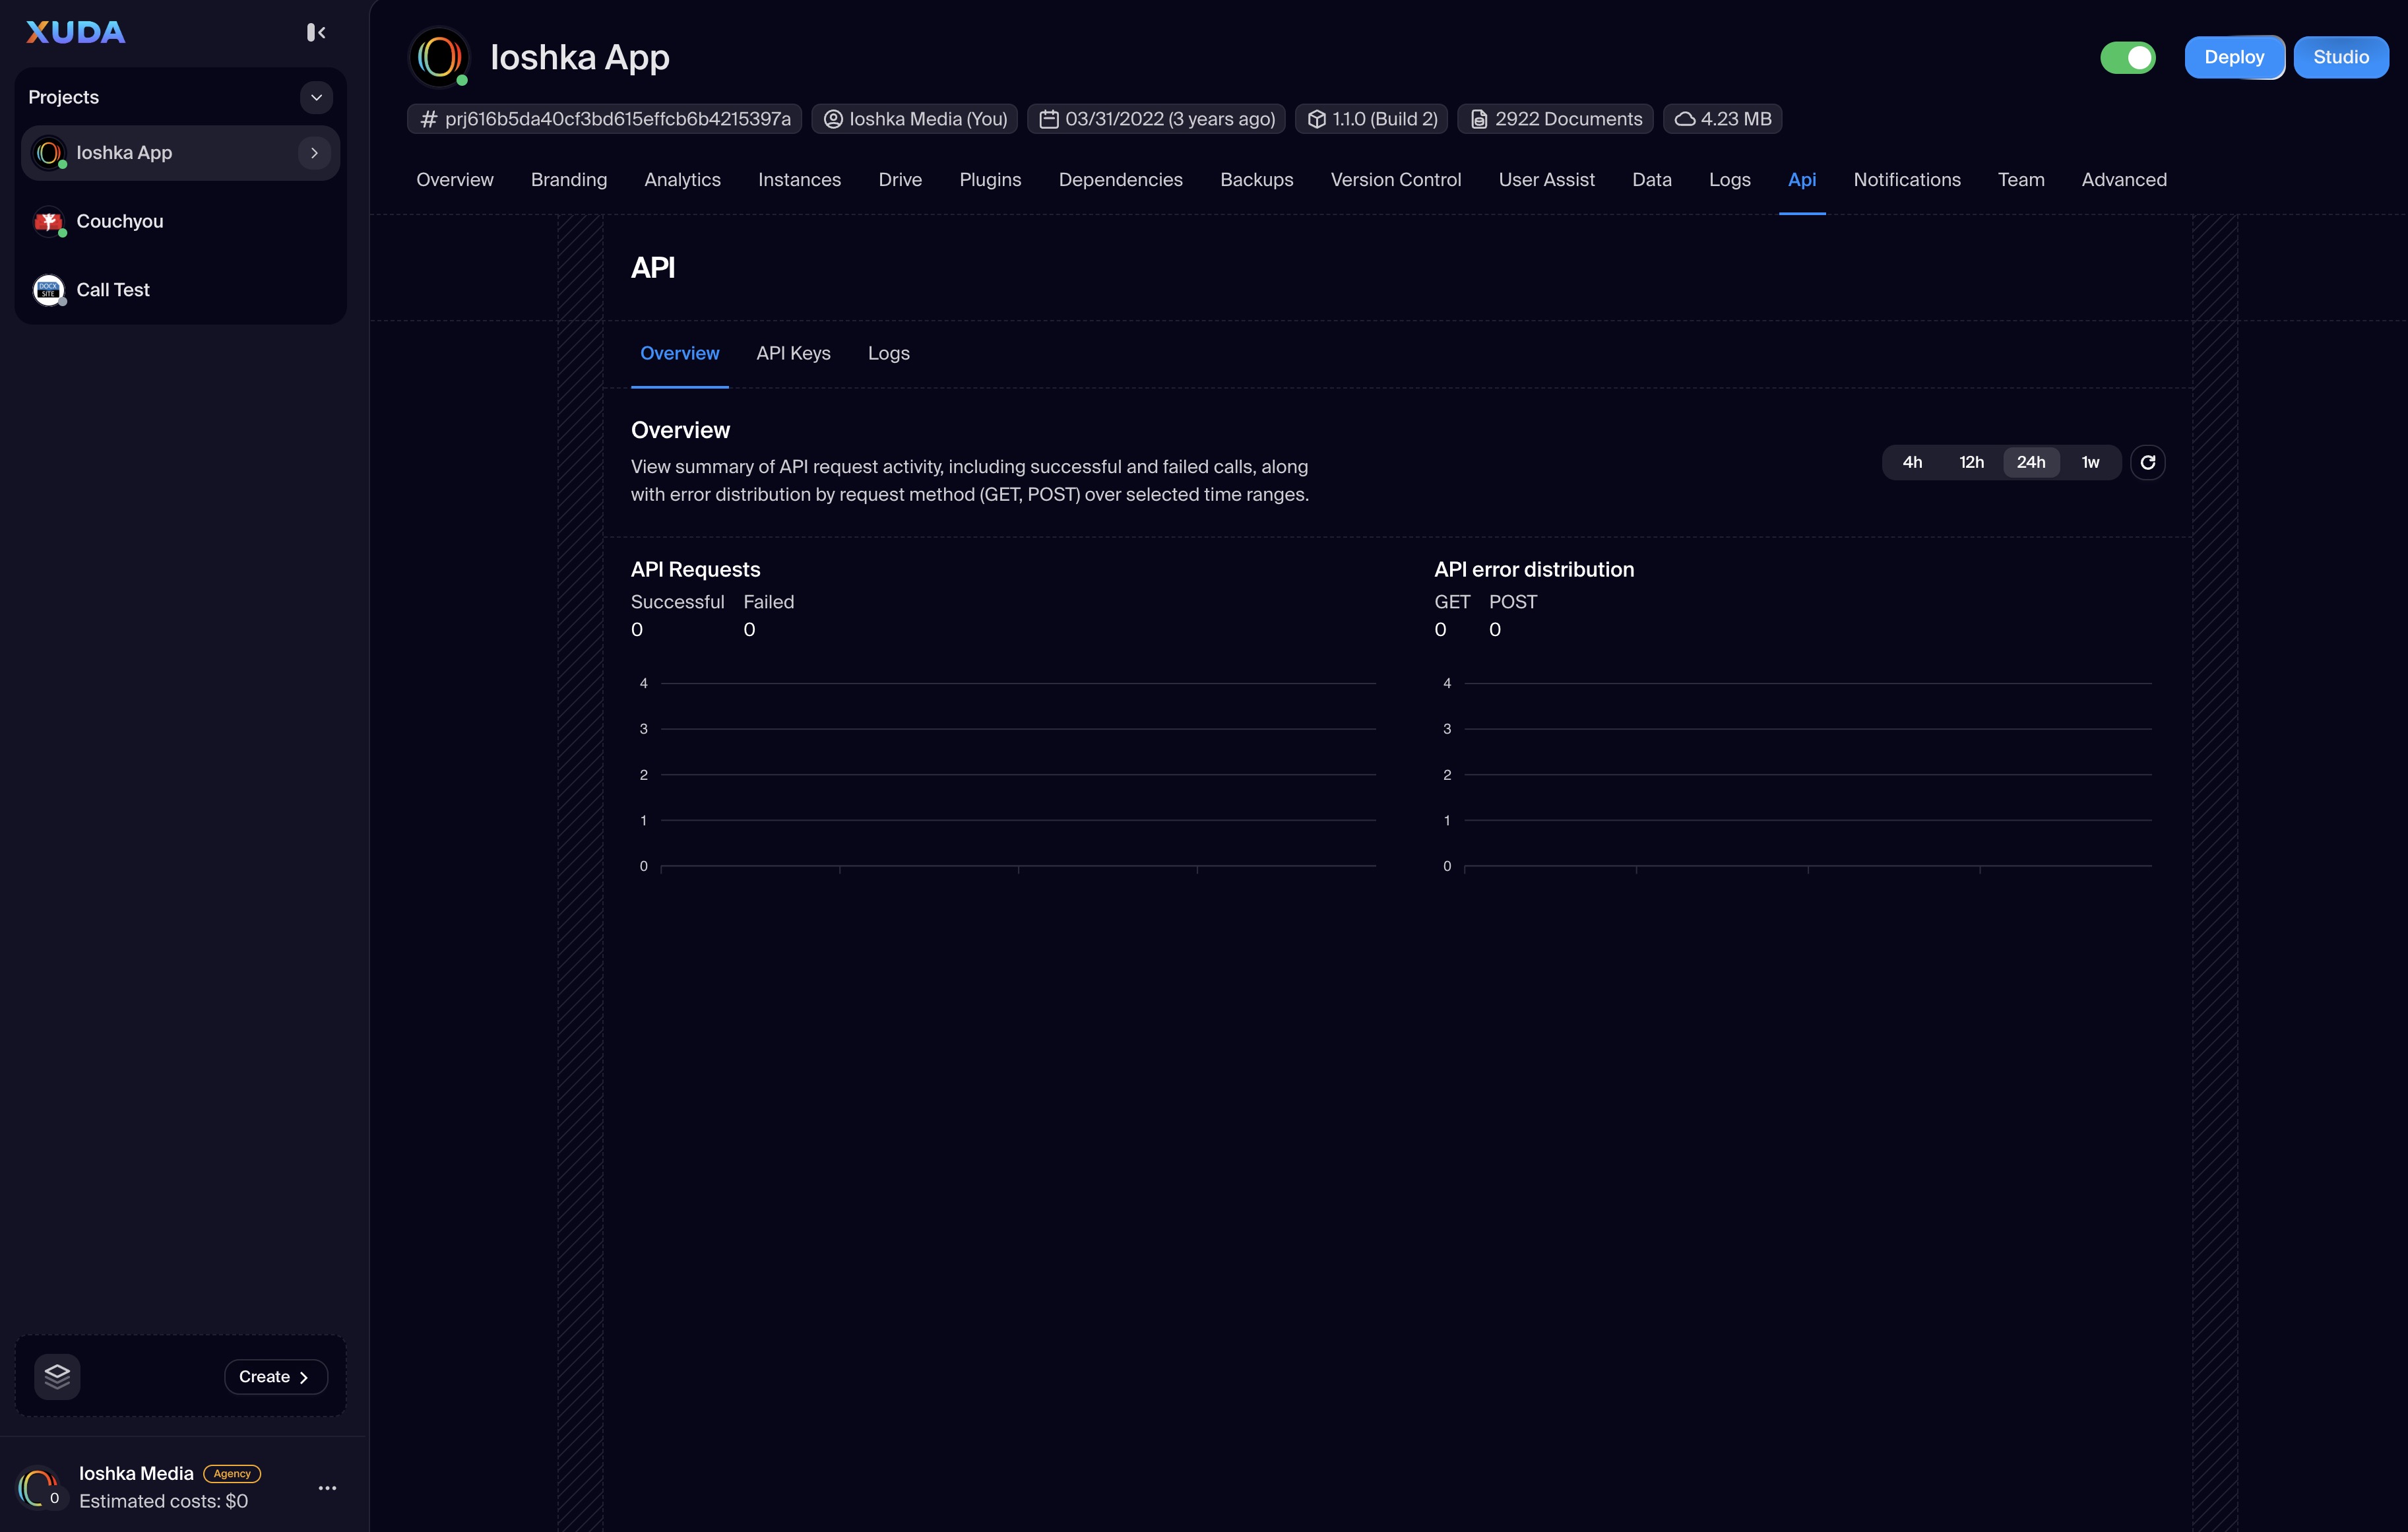Expand the Ioshka App chevron arrow
The image size is (2408, 1532).
pos(314,153)
